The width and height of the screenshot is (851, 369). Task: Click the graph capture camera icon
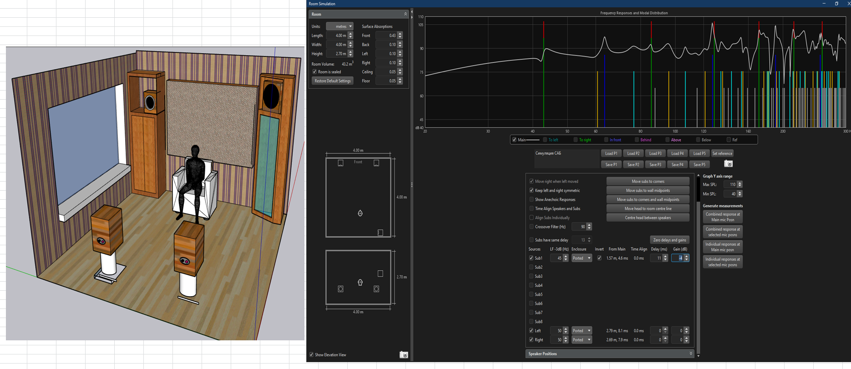point(728,164)
